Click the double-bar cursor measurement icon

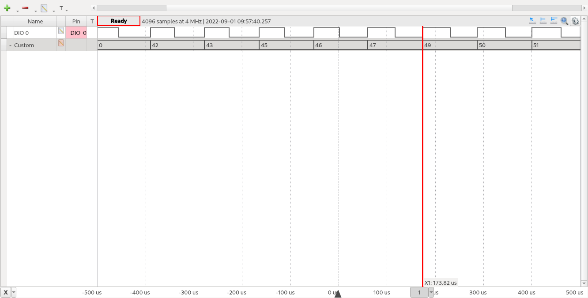(554, 21)
